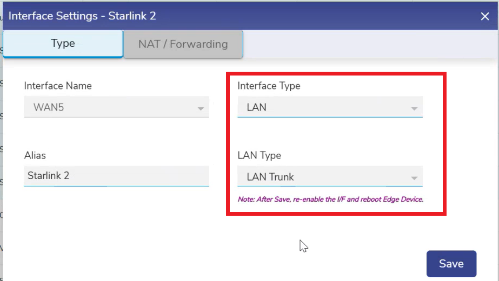The image size is (499, 281).
Task: Close the Interface Settings dialog
Action: (485, 16)
